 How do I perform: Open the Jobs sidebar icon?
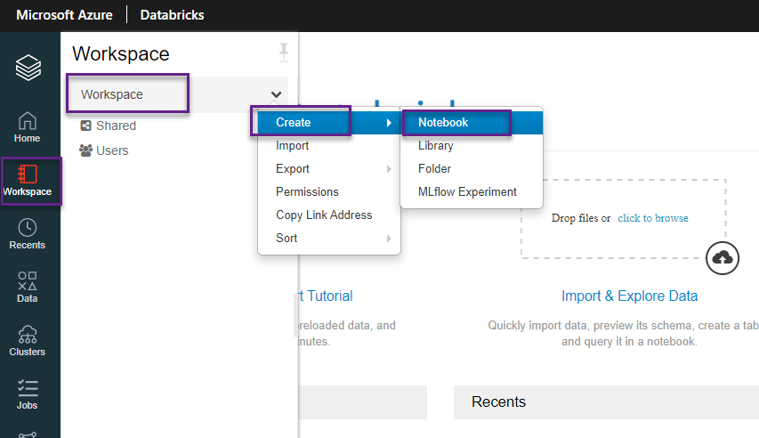pos(28,393)
